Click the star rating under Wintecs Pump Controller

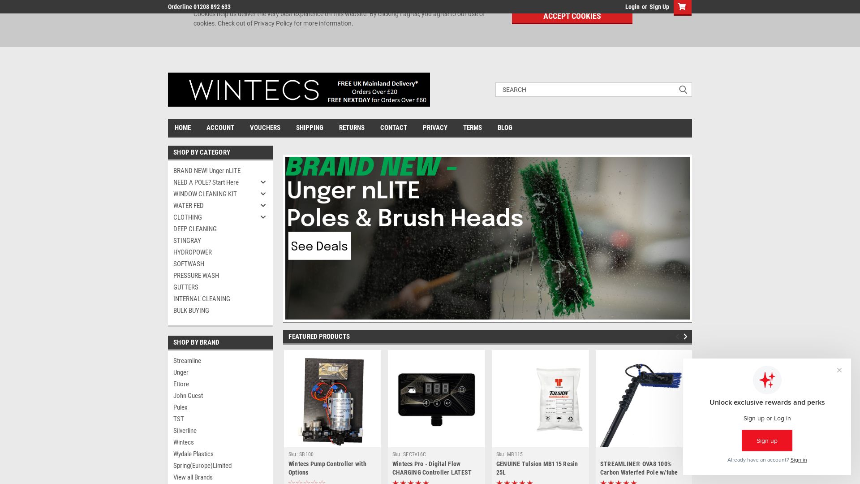[307, 483]
